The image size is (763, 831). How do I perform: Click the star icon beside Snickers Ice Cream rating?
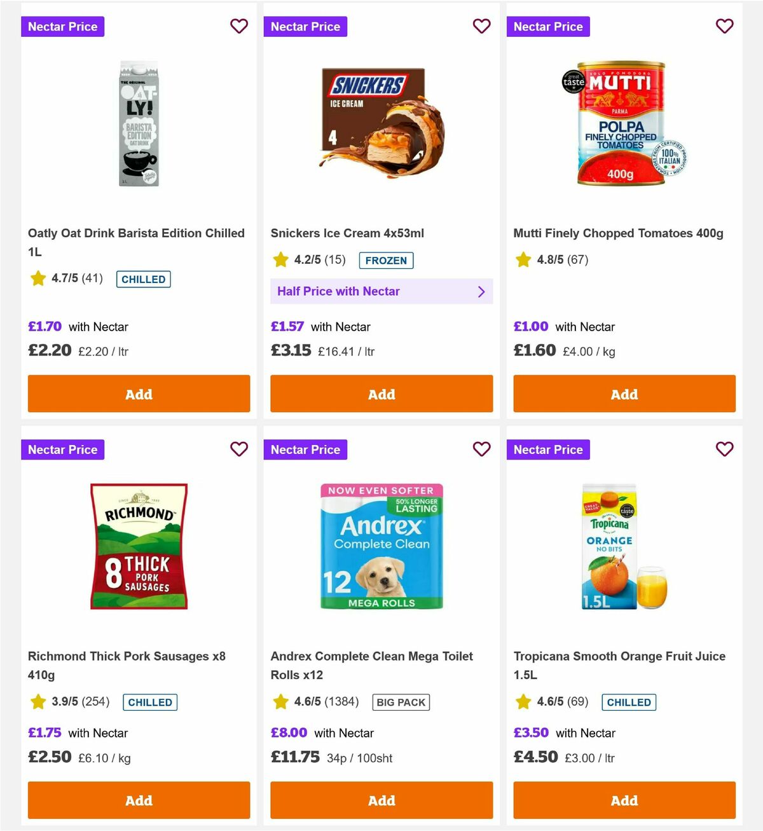coord(280,259)
